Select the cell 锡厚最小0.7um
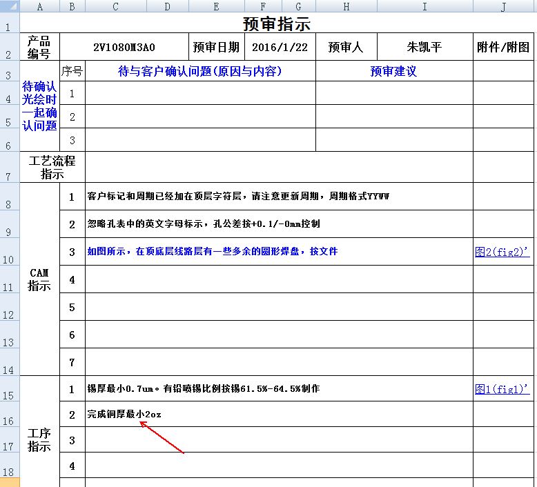This screenshot has height=487, width=537. [279, 389]
